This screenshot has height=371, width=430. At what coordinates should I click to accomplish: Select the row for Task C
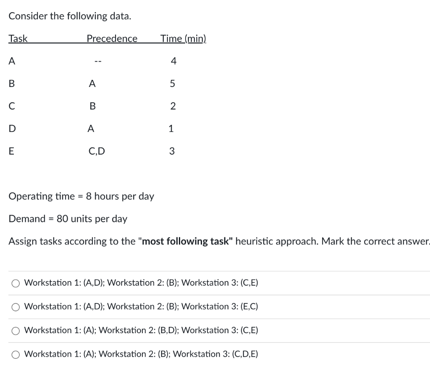[12, 106]
